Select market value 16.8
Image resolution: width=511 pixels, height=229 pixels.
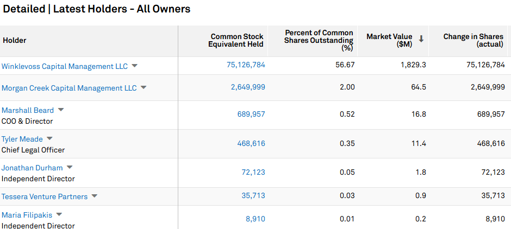click(419, 114)
